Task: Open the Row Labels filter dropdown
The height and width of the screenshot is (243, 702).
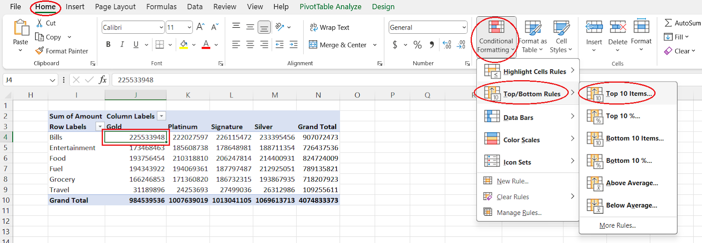Action: pos(100,126)
